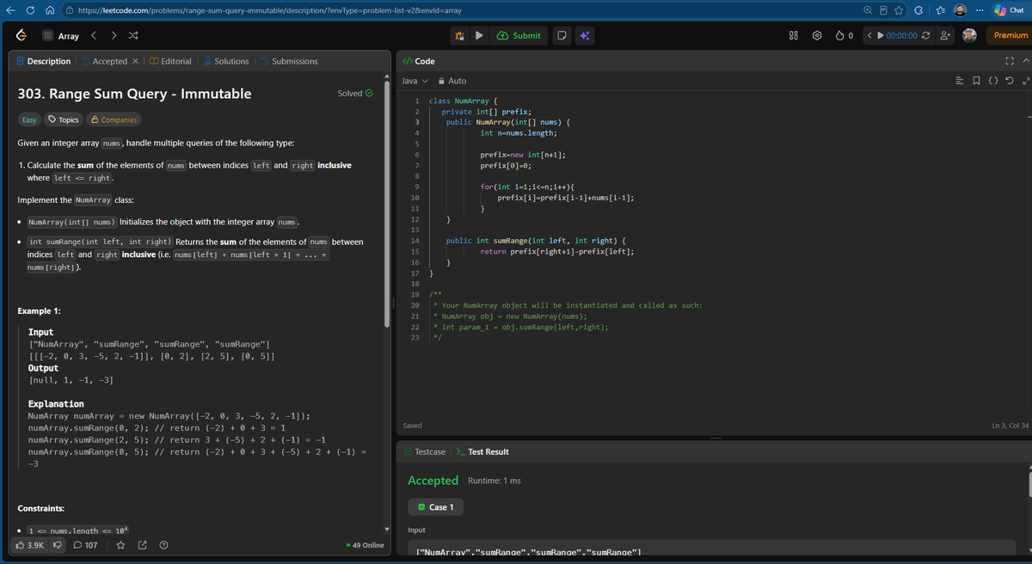
Task: Reset the timer refresh icon
Action: (925, 36)
